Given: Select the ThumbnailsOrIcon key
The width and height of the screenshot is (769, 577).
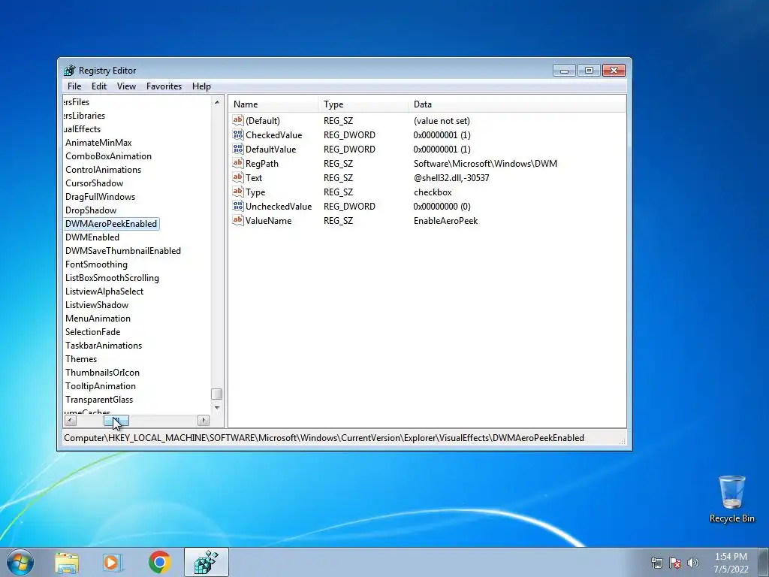Looking at the screenshot, I should click(x=102, y=373).
